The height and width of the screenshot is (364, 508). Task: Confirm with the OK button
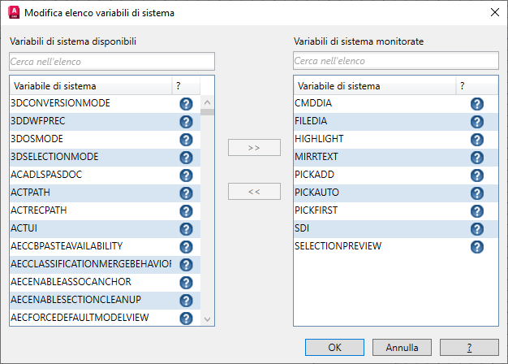pos(334,347)
